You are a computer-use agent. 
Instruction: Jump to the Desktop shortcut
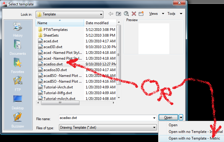coord(18,102)
